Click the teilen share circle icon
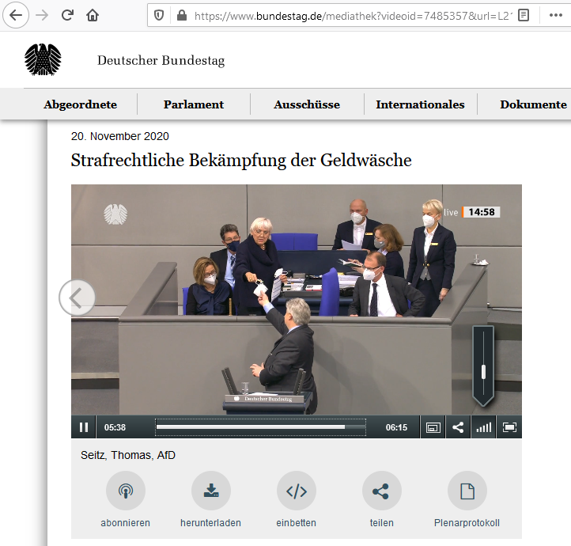The width and height of the screenshot is (571, 546). (382, 491)
